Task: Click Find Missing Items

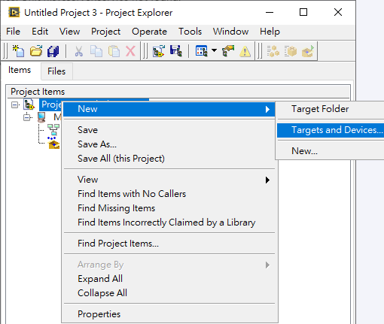Action: (x=117, y=208)
